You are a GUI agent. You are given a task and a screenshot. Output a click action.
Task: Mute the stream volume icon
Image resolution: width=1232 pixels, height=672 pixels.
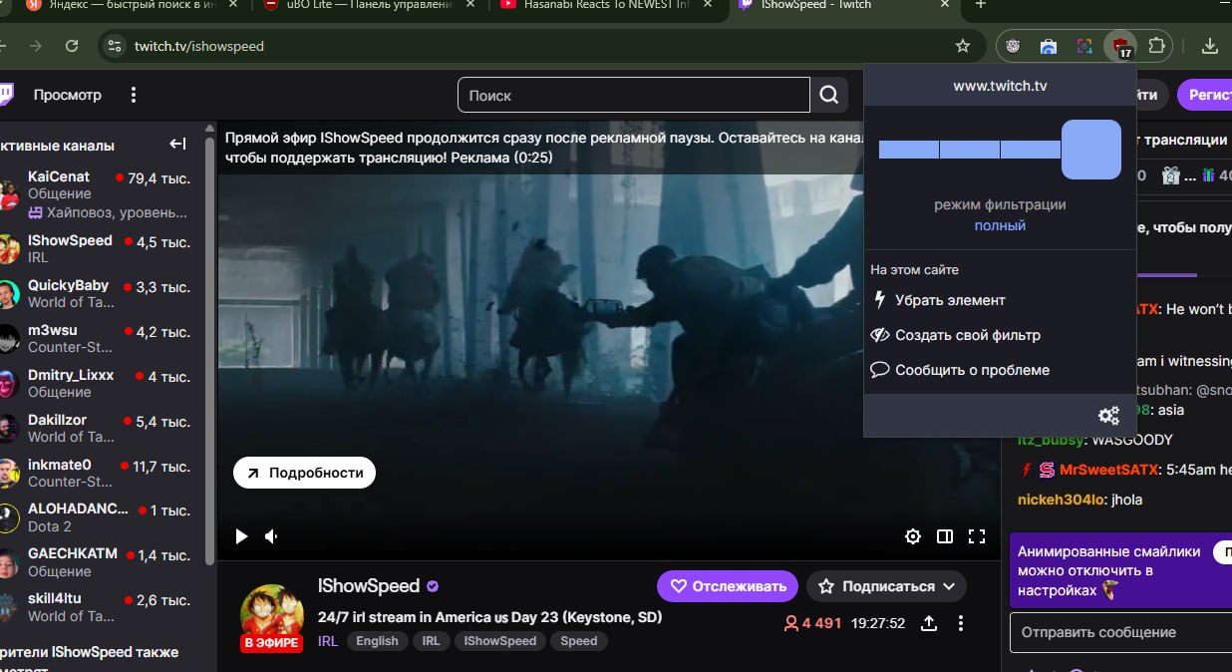pos(272,536)
